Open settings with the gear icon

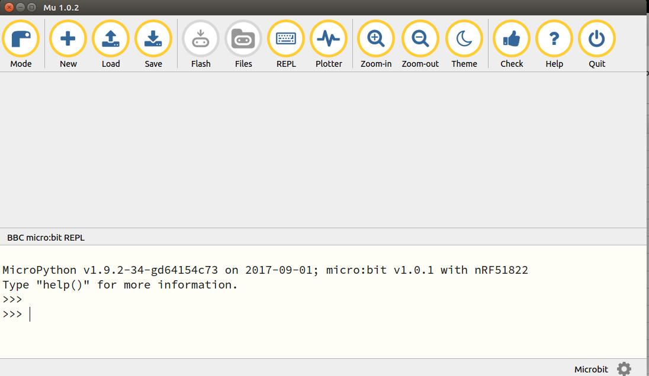(x=624, y=368)
